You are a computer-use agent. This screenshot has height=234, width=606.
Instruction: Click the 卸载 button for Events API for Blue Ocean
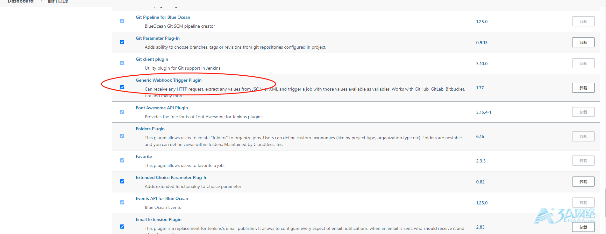coord(583,203)
